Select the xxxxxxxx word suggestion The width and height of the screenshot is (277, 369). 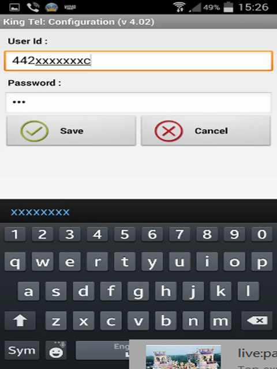(x=40, y=212)
